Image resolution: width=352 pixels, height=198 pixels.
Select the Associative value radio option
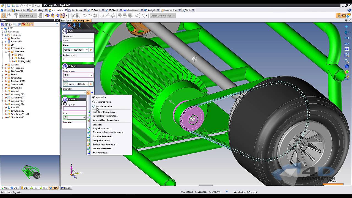94,106
